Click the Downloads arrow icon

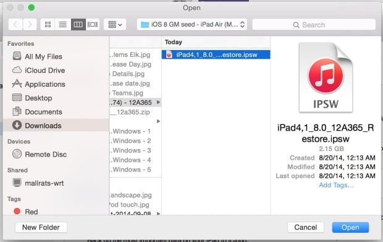pyautogui.click(x=17, y=125)
